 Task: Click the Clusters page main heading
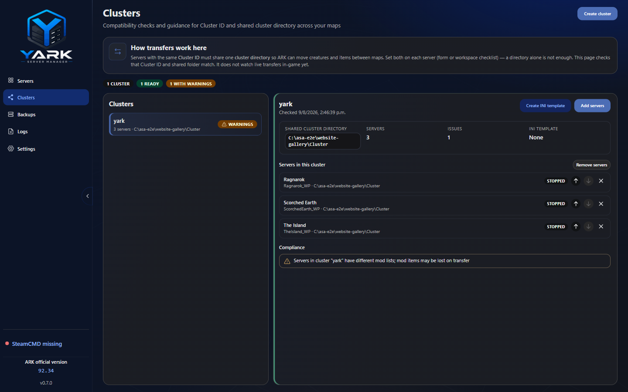[122, 13]
